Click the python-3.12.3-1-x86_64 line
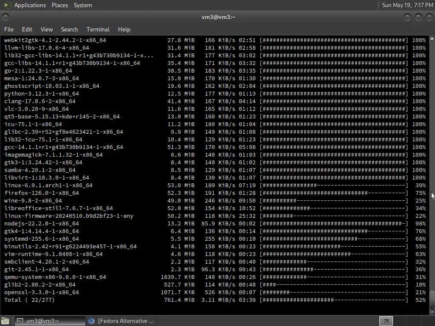This screenshot has width=435, height=326. (x=215, y=94)
